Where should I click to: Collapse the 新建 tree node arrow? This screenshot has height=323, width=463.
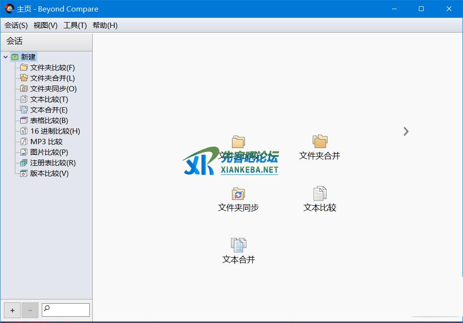coord(6,57)
